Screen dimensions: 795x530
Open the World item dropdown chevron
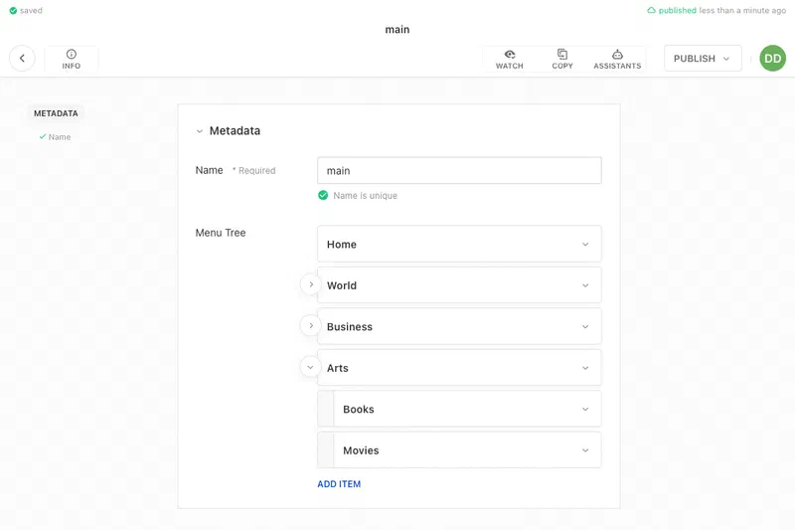585,285
